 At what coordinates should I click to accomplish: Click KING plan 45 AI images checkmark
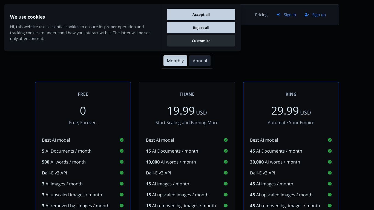click(x=330, y=184)
